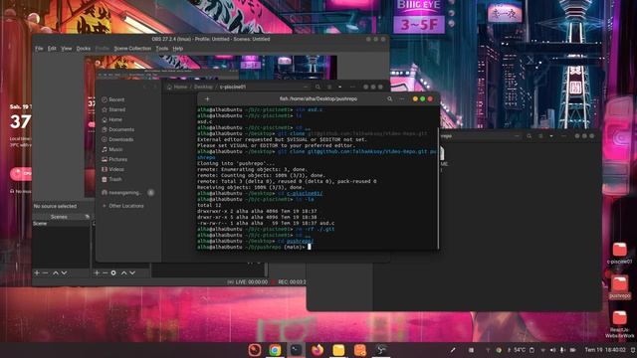
Task: Move scene up in OBS Scenes dock
Action: (x=56, y=273)
